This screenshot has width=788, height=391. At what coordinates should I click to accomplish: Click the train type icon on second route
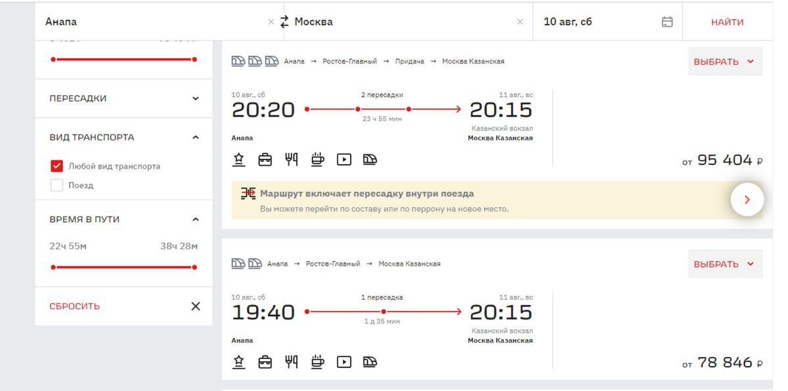370,361
